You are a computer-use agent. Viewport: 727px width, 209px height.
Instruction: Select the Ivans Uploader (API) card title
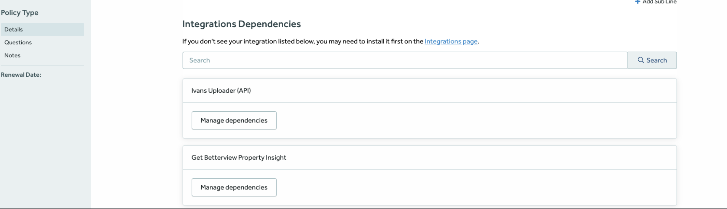221,91
